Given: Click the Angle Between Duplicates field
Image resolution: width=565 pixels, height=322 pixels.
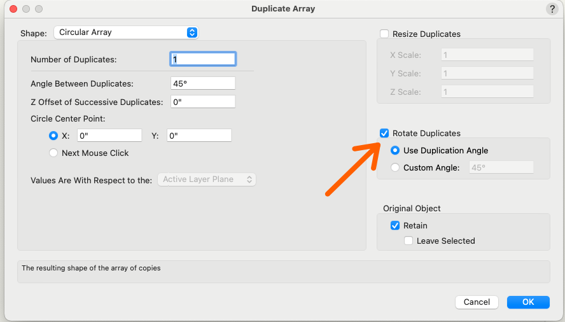Looking at the screenshot, I should [x=203, y=83].
